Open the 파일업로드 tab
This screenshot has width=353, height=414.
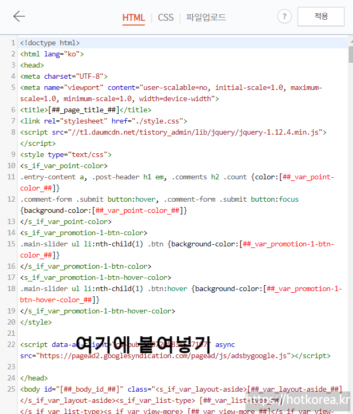pos(206,18)
